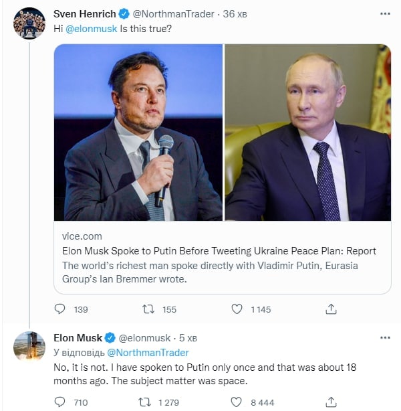
Task: Reply to Elon Musk's tweet
Action: [61, 402]
